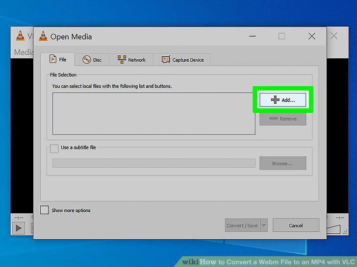Open the Media menu in VLC main window
357x267 pixels.
pos(24,52)
